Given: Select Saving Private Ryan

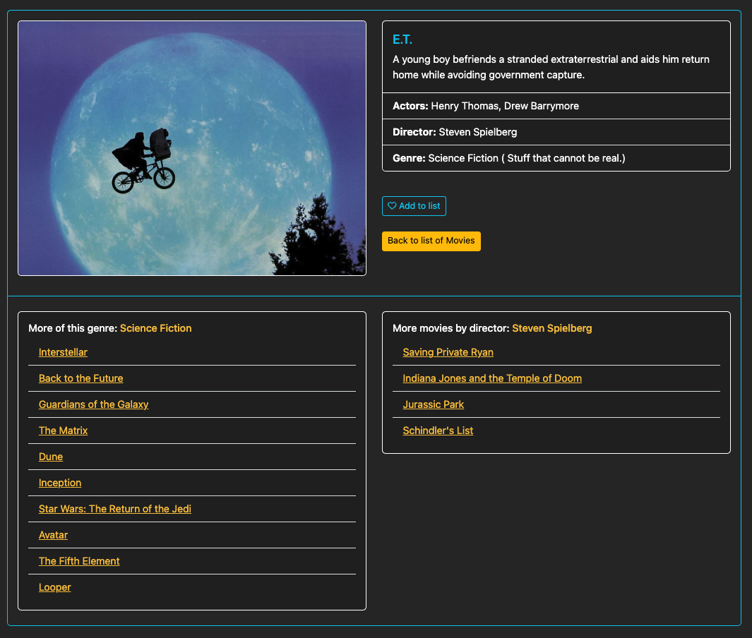Looking at the screenshot, I should (448, 352).
